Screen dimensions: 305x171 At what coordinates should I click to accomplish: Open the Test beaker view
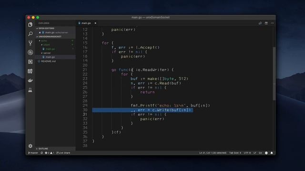(30, 90)
